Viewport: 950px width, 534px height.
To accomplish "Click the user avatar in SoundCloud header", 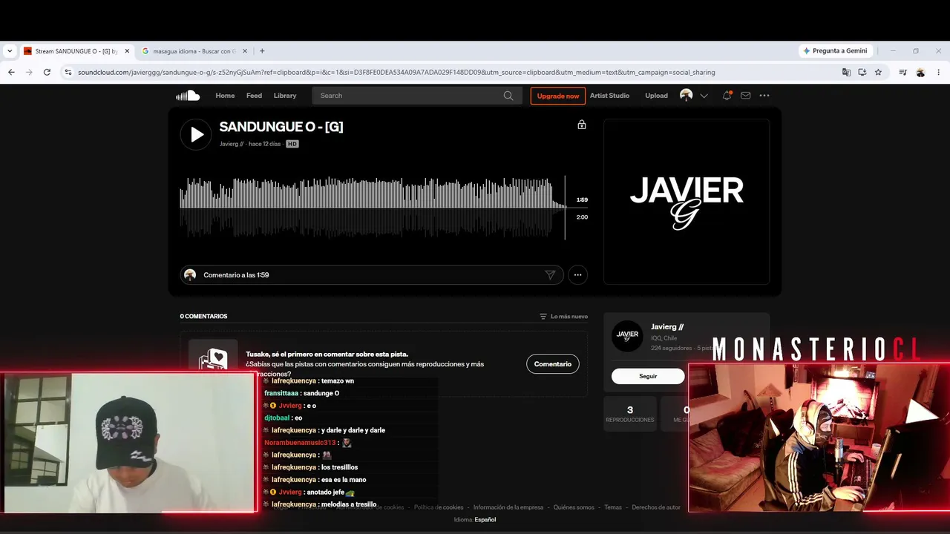I will (686, 96).
